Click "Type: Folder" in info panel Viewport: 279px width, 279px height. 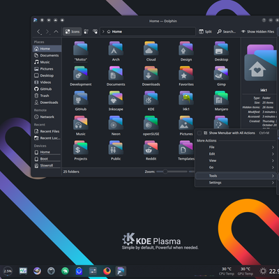[x=262, y=98]
